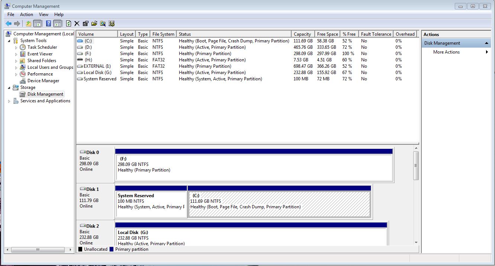
Task: Open the File menu
Action: (11, 15)
